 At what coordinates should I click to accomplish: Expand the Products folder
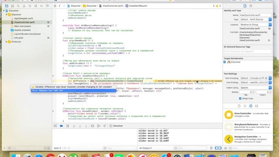pos(7,42)
